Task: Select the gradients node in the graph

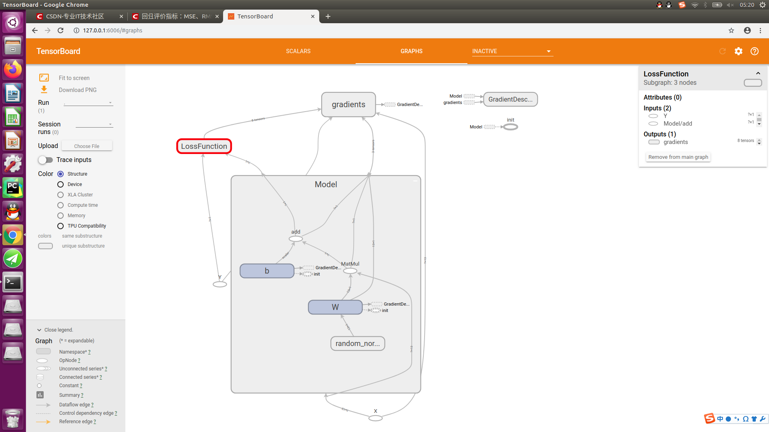Action: point(348,104)
